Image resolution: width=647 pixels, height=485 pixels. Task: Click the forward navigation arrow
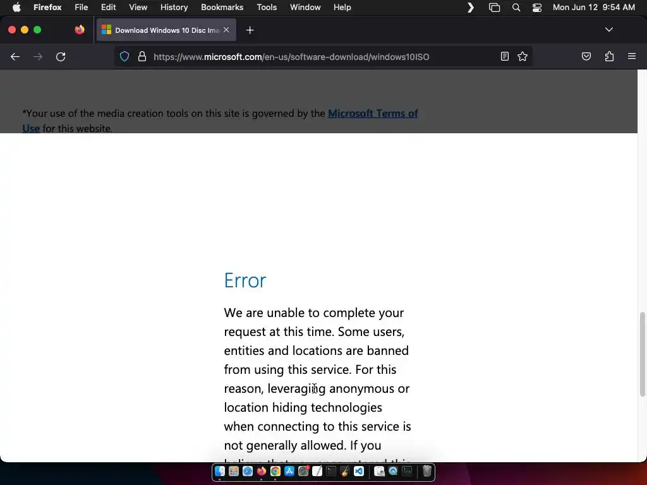coord(38,56)
